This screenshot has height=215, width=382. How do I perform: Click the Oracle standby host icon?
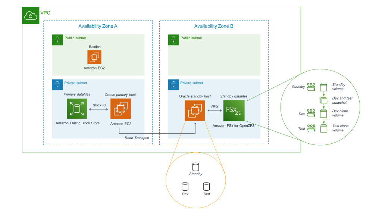coord(195,110)
